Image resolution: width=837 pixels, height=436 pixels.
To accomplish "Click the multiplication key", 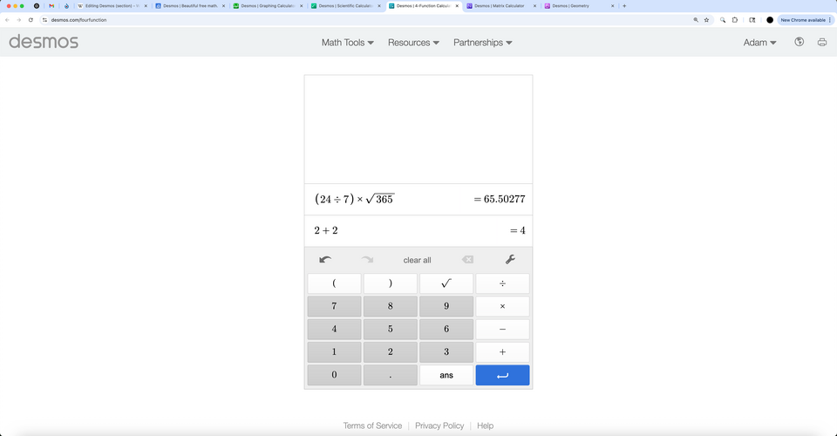I will tap(502, 306).
